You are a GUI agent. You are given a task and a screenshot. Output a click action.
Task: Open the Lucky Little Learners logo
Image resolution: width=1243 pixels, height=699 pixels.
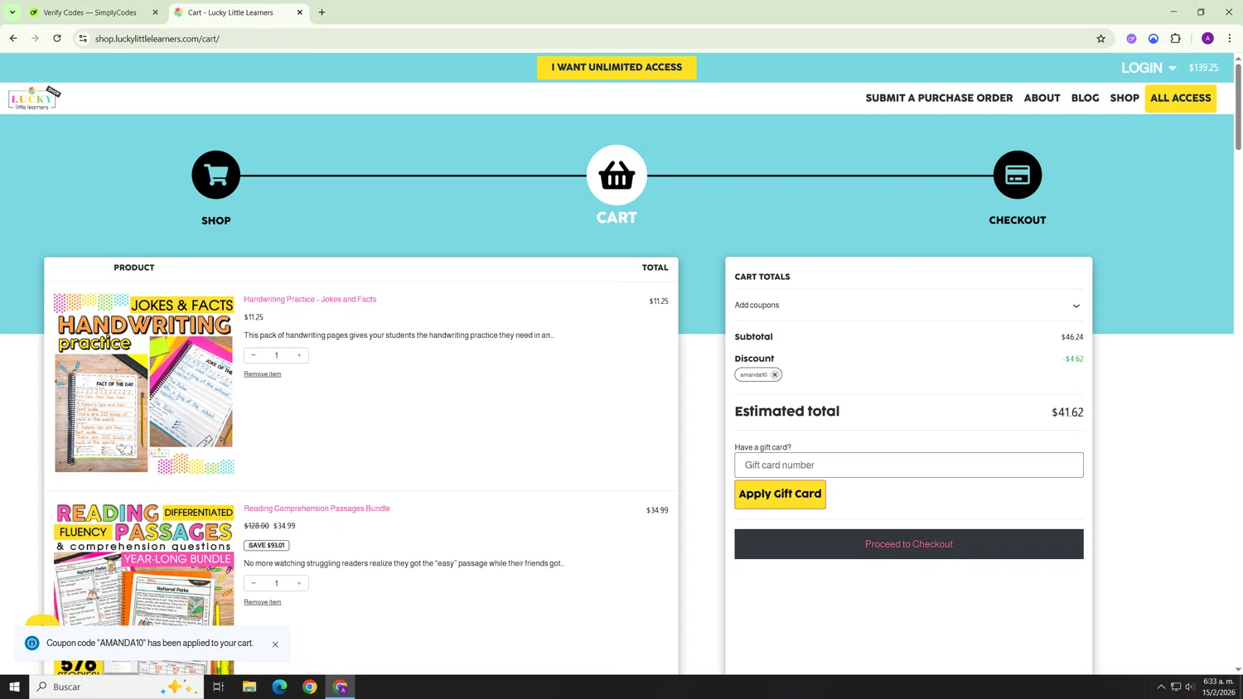(x=34, y=99)
